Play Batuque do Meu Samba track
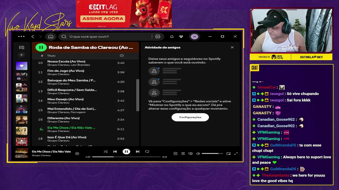The height and width of the screenshot is (190, 339). coord(85,82)
